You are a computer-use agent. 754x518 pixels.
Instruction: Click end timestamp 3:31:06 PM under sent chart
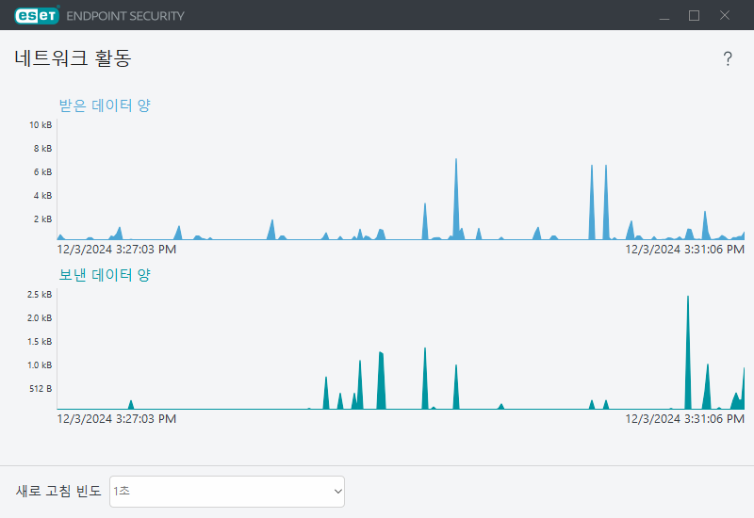685,419
